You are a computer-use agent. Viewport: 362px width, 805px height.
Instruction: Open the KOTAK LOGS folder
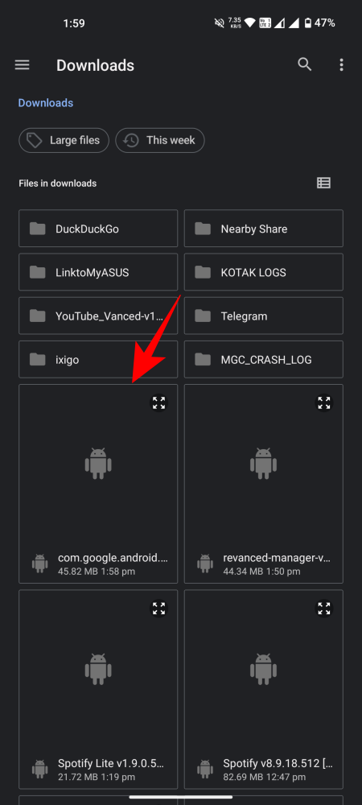click(264, 272)
